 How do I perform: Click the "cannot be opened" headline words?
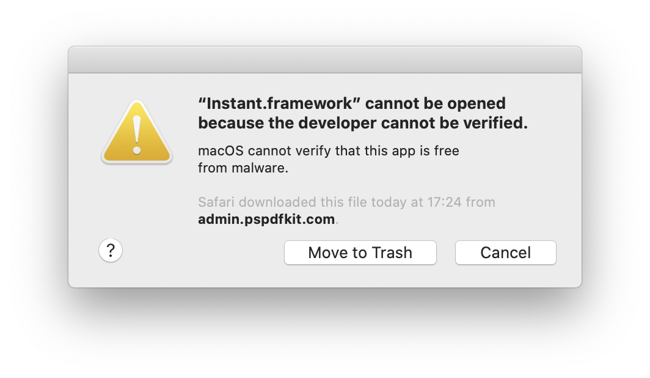pyautogui.click(x=435, y=103)
